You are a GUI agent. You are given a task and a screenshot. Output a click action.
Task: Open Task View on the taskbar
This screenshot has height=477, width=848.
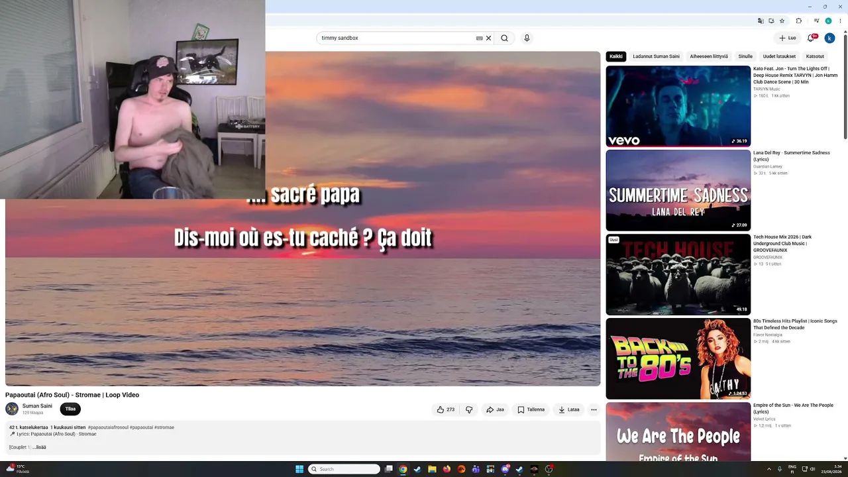pos(389,469)
